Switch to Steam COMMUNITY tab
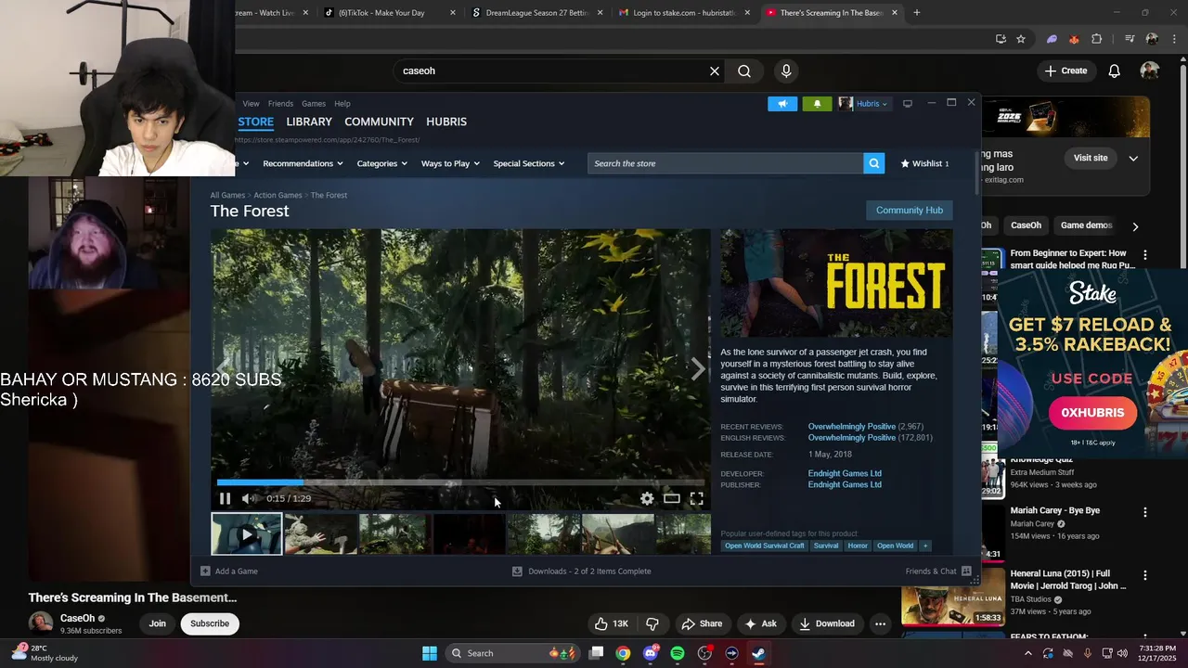The width and height of the screenshot is (1188, 668). pyautogui.click(x=379, y=122)
